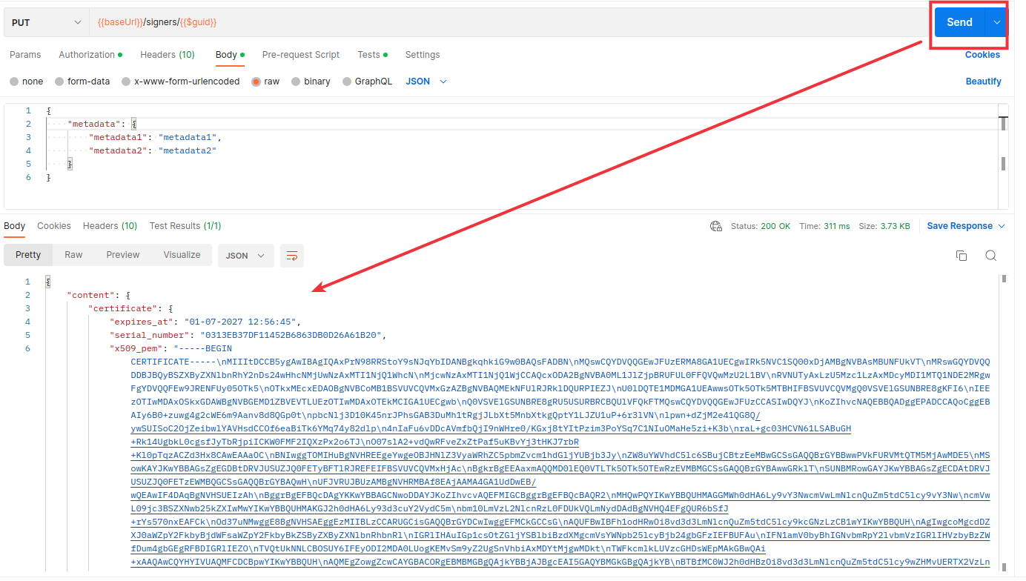Viewport: 1026px width, 581px height.
Task: Click the Beautify link
Action: 983,82
